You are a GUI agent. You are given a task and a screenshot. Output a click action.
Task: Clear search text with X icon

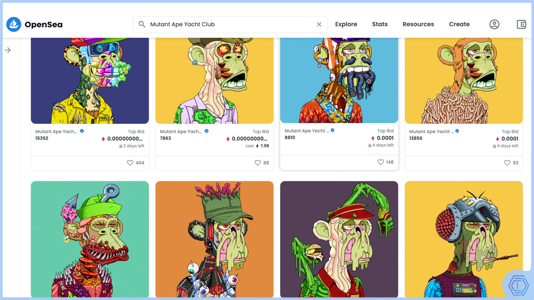[319, 25]
